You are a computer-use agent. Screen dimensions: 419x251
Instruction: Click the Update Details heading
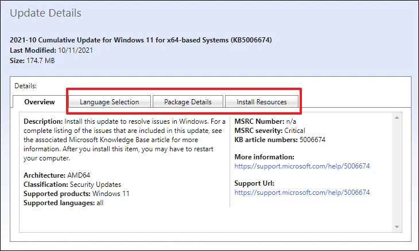(45, 13)
